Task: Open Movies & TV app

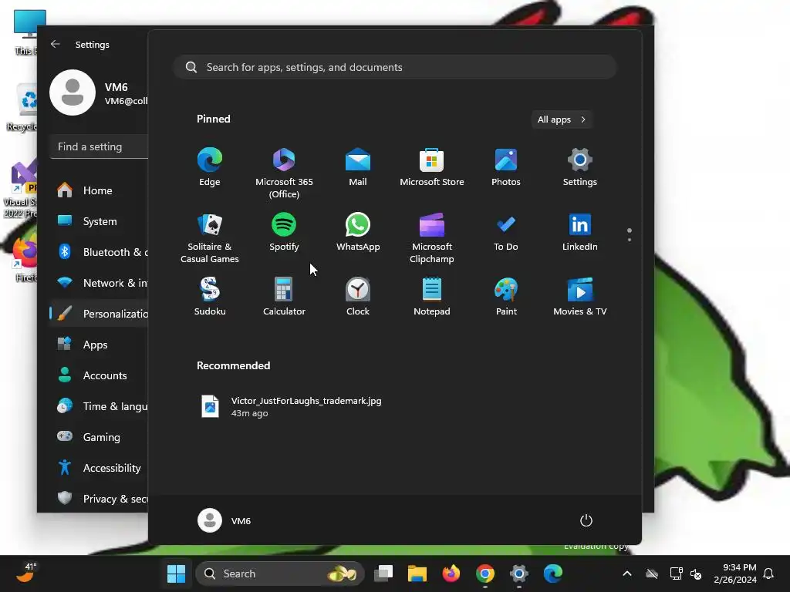Action: click(x=580, y=297)
